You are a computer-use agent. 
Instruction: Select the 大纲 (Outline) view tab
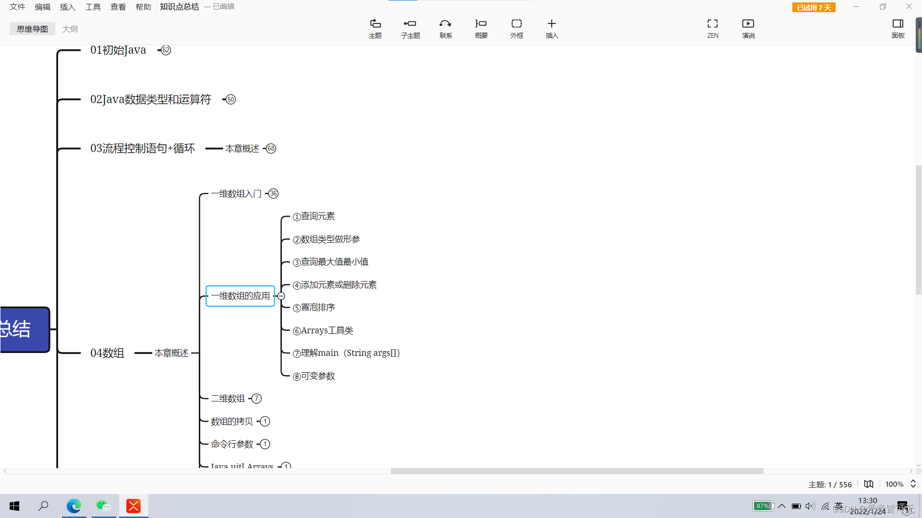click(x=70, y=28)
